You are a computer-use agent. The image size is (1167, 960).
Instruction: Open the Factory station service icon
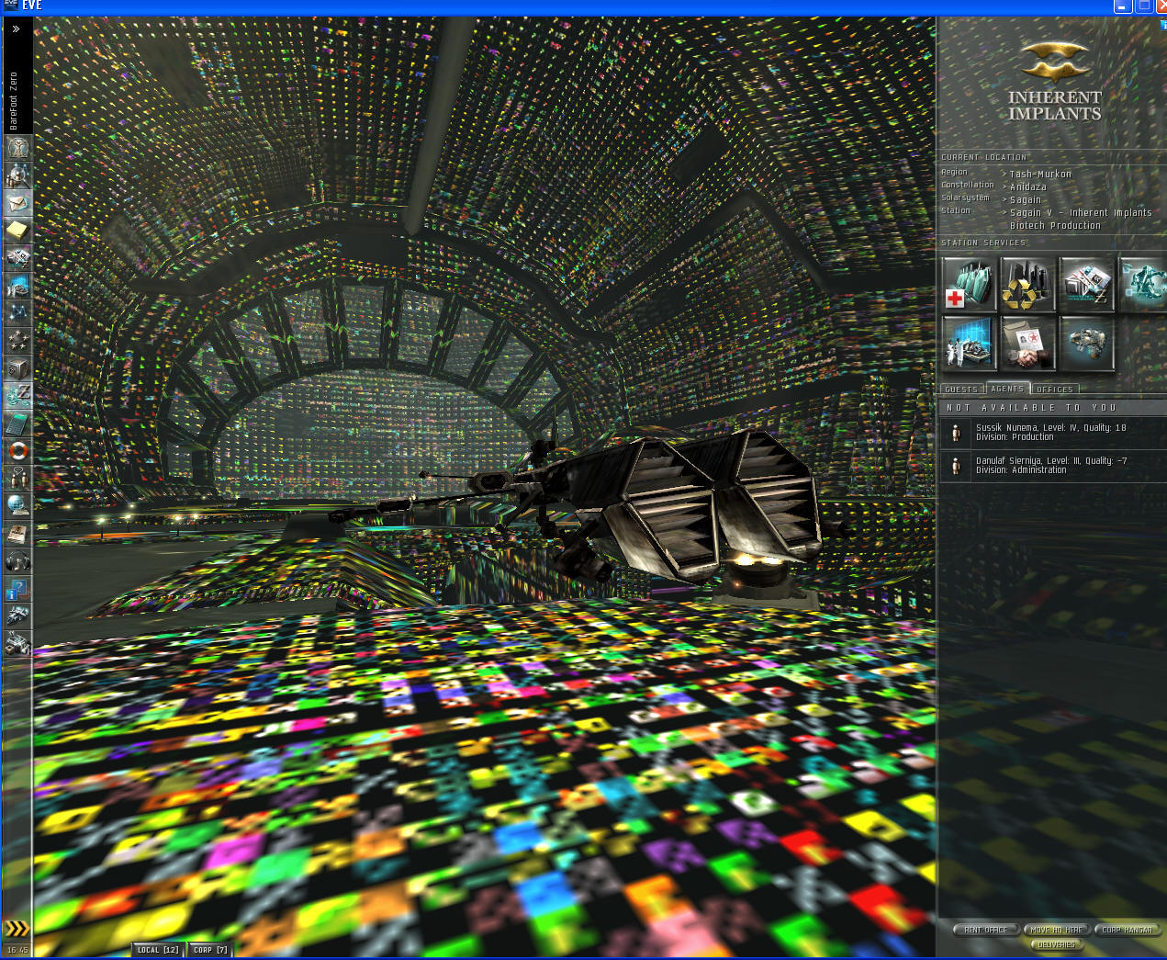pyautogui.click(x=1085, y=343)
